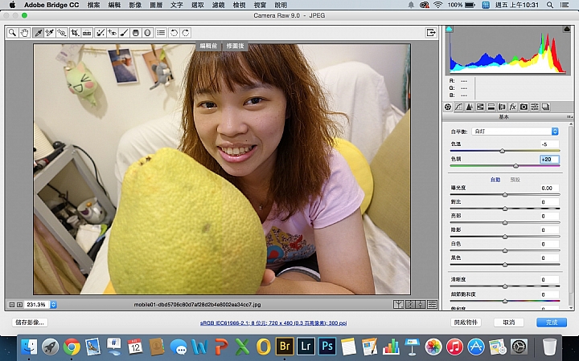Open the 檔案 menu
Viewport: 579px width, 361px height.
tap(94, 5)
